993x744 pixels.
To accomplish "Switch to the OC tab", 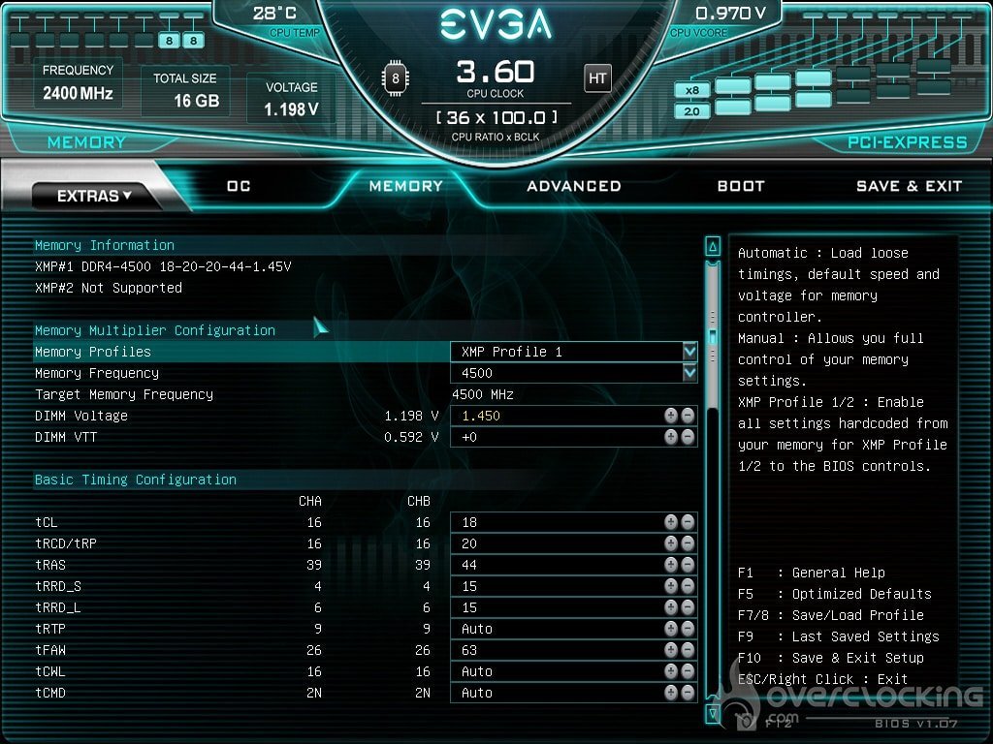I will [x=239, y=186].
